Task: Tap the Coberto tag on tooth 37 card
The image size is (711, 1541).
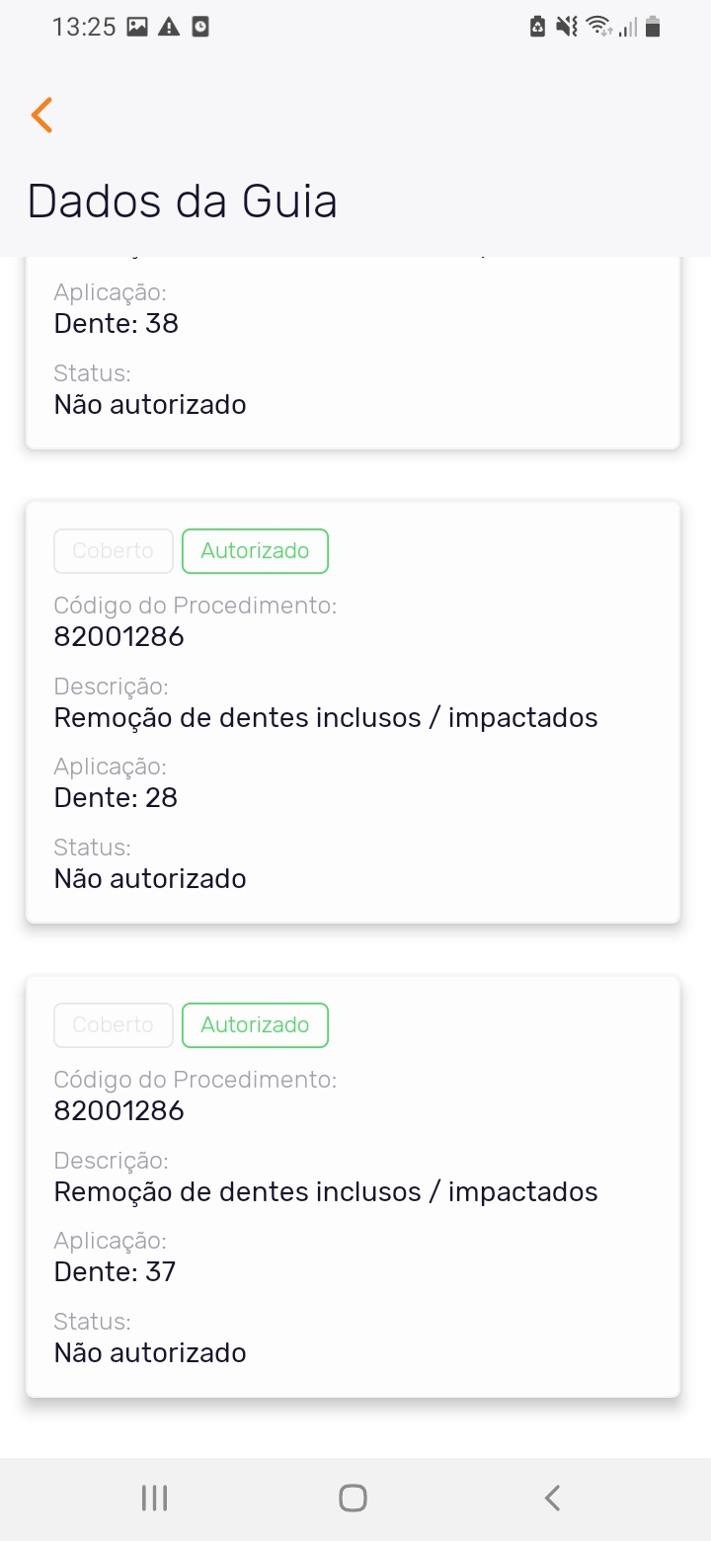Action: (x=114, y=1025)
